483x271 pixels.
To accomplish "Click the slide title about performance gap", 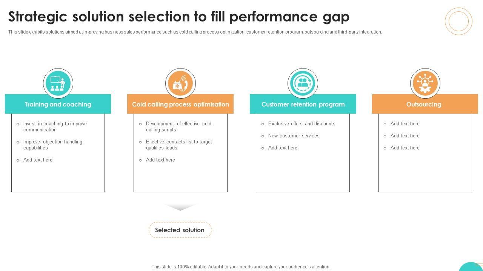I will pos(179,17).
